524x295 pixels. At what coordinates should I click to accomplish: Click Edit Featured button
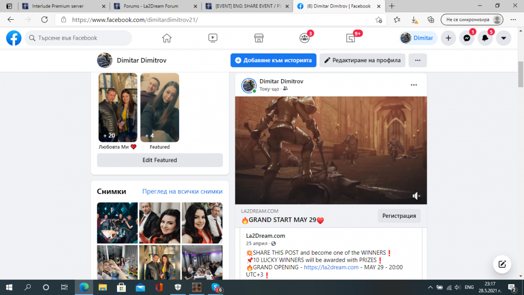pos(160,160)
